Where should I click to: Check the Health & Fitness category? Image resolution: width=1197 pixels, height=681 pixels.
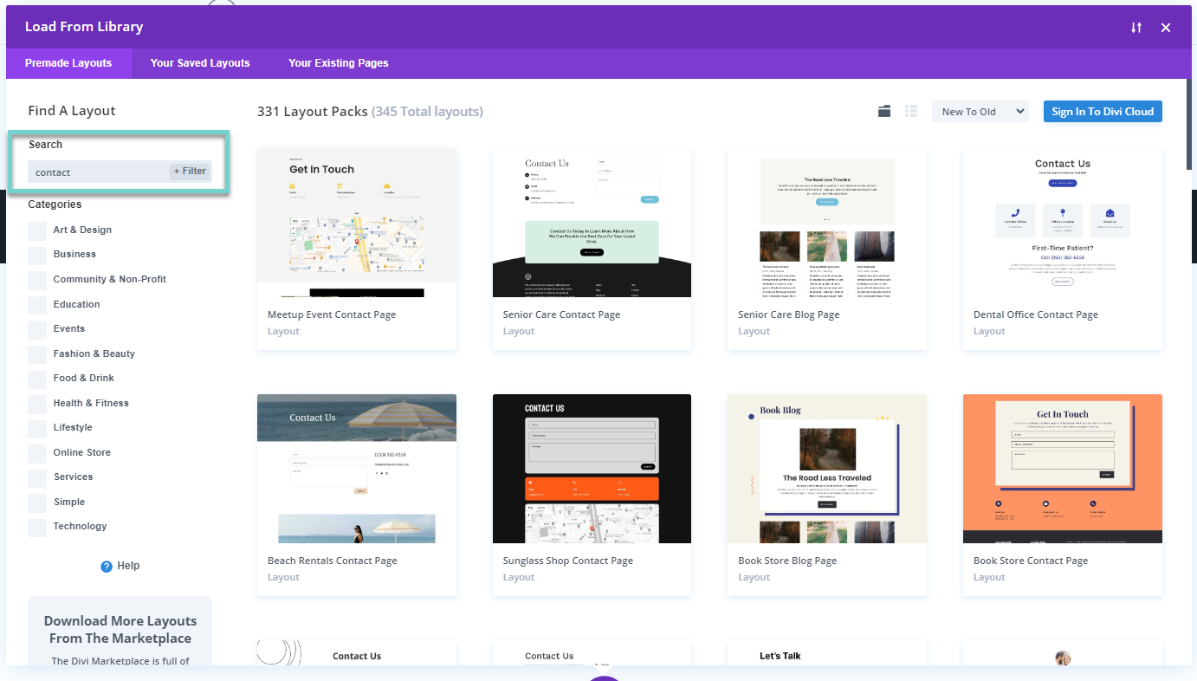37,404
